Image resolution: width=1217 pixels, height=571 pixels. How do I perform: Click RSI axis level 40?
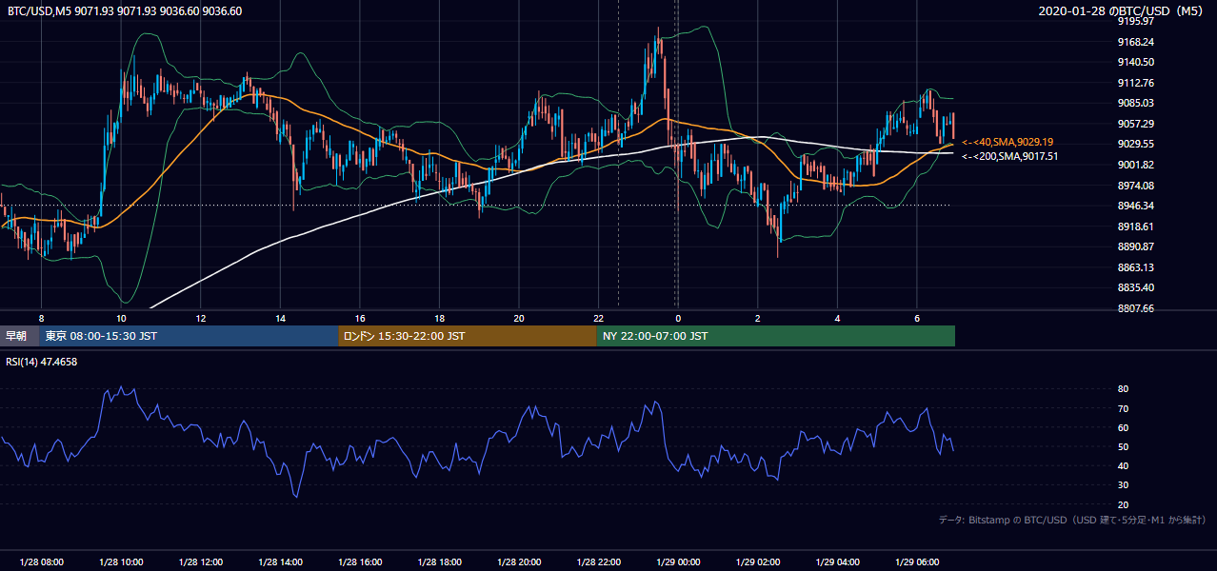(1123, 465)
